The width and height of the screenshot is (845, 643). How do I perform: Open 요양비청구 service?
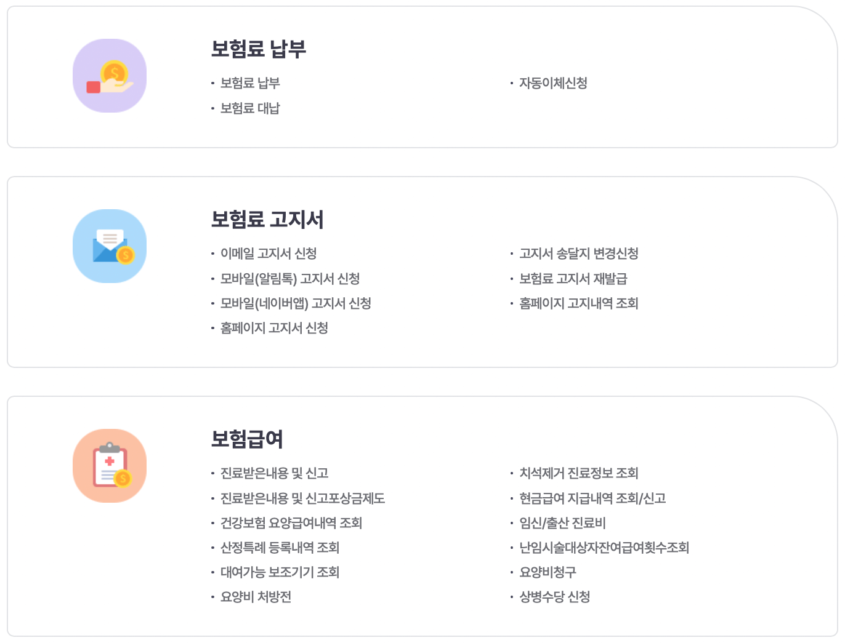tap(546, 572)
